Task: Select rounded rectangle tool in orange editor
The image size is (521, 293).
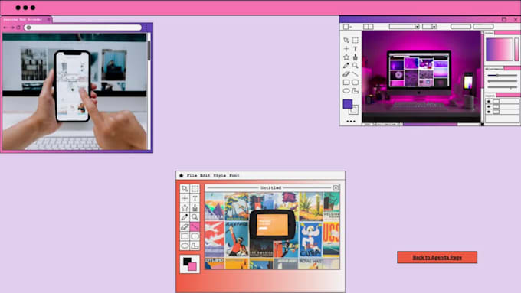Action: (x=195, y=236)
